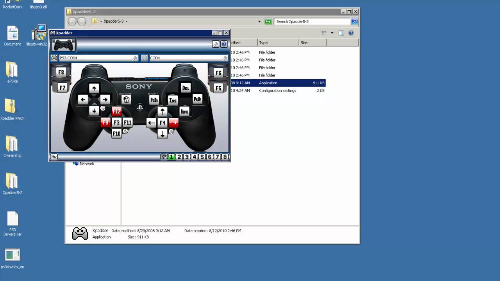Image resolution: width=500 pixels, height=281 pixels.
Task: Switch to set 4 in Xpadder
Action: pyautogui.click(x=194, y=157)
